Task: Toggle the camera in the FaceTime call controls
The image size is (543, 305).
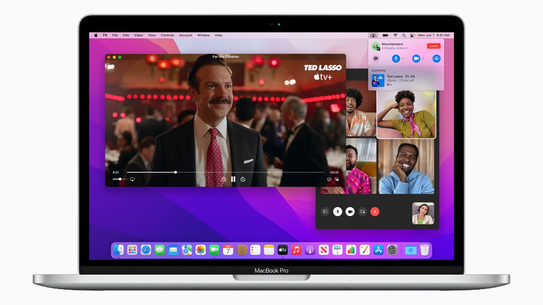Action: (x=350, y=211)
